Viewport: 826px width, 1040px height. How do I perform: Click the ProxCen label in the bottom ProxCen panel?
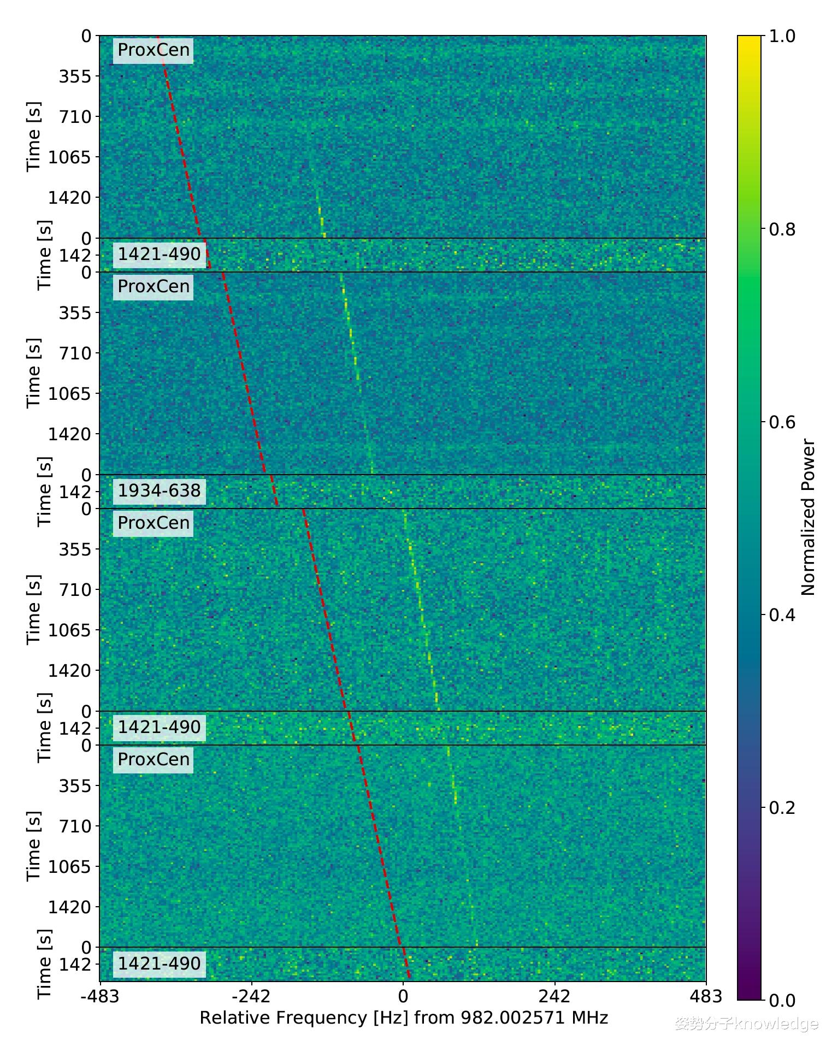(153, 759)
